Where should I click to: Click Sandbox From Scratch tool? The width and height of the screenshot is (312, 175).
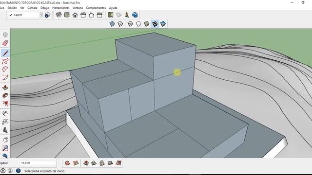(x=76, y=163)
